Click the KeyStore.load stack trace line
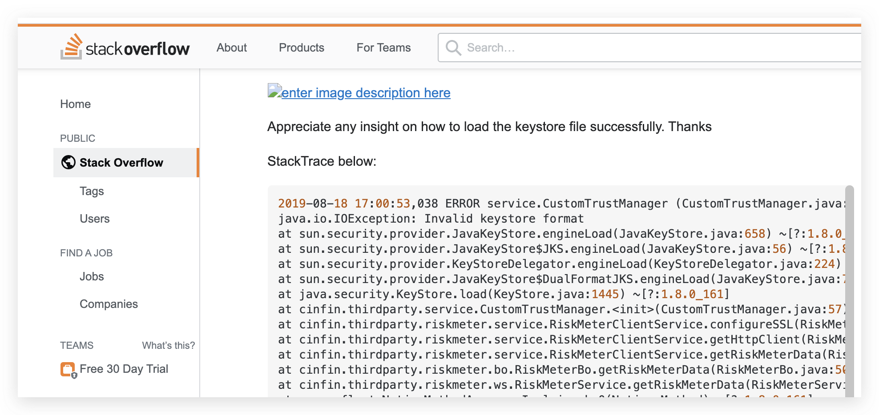Image resolution: width=879 pixels, height=415 pixels. pos(504,294)
